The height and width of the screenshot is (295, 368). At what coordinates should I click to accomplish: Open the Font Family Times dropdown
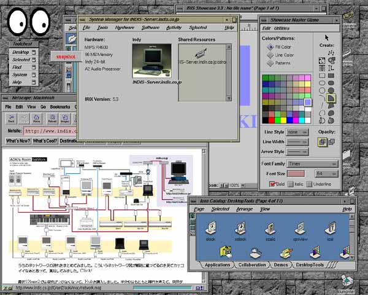312,163
